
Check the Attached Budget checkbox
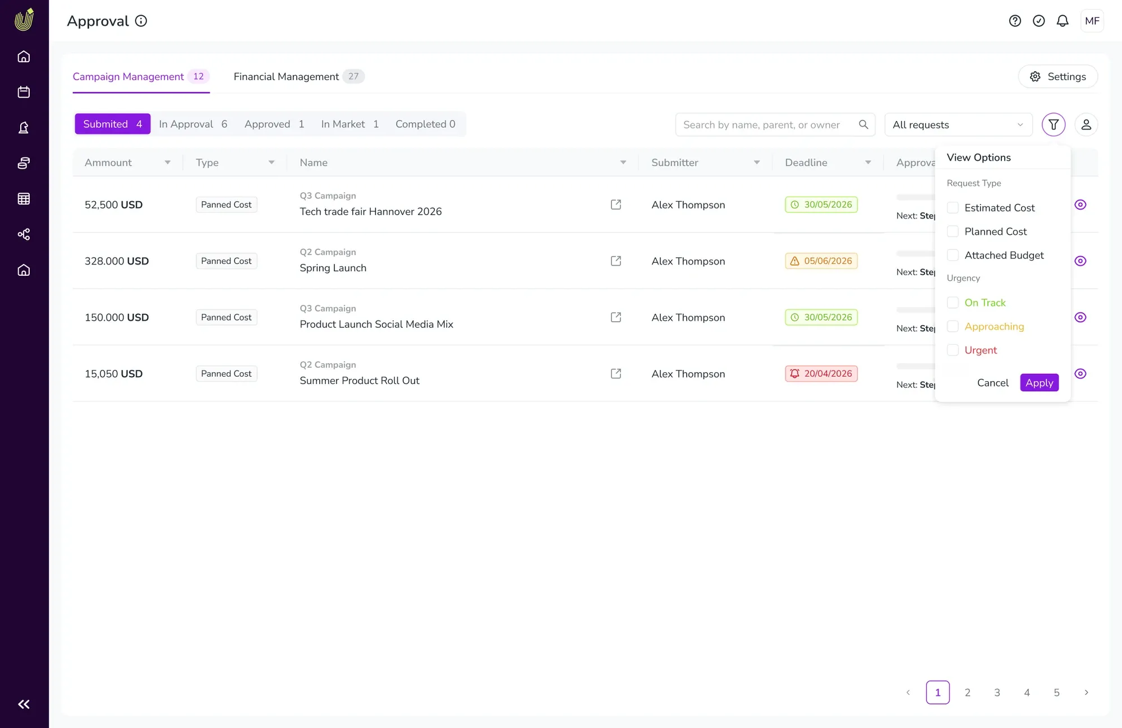(953, 255)
